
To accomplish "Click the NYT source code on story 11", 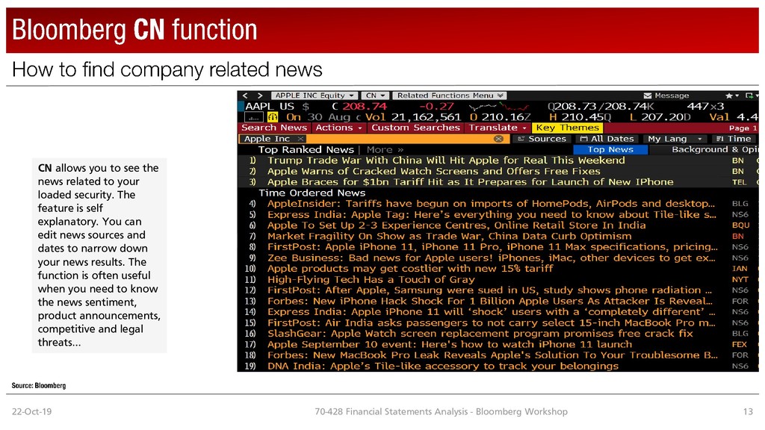I will pyautogui.click(x=740, y=279).
